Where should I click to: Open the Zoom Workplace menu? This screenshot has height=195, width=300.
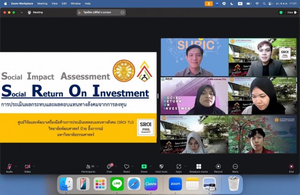click(x=22, y=3)
